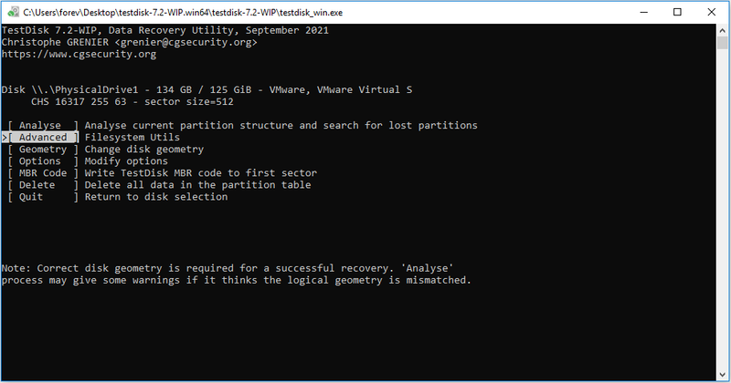Click the vertical scrollbar thumb

[723, 43]
